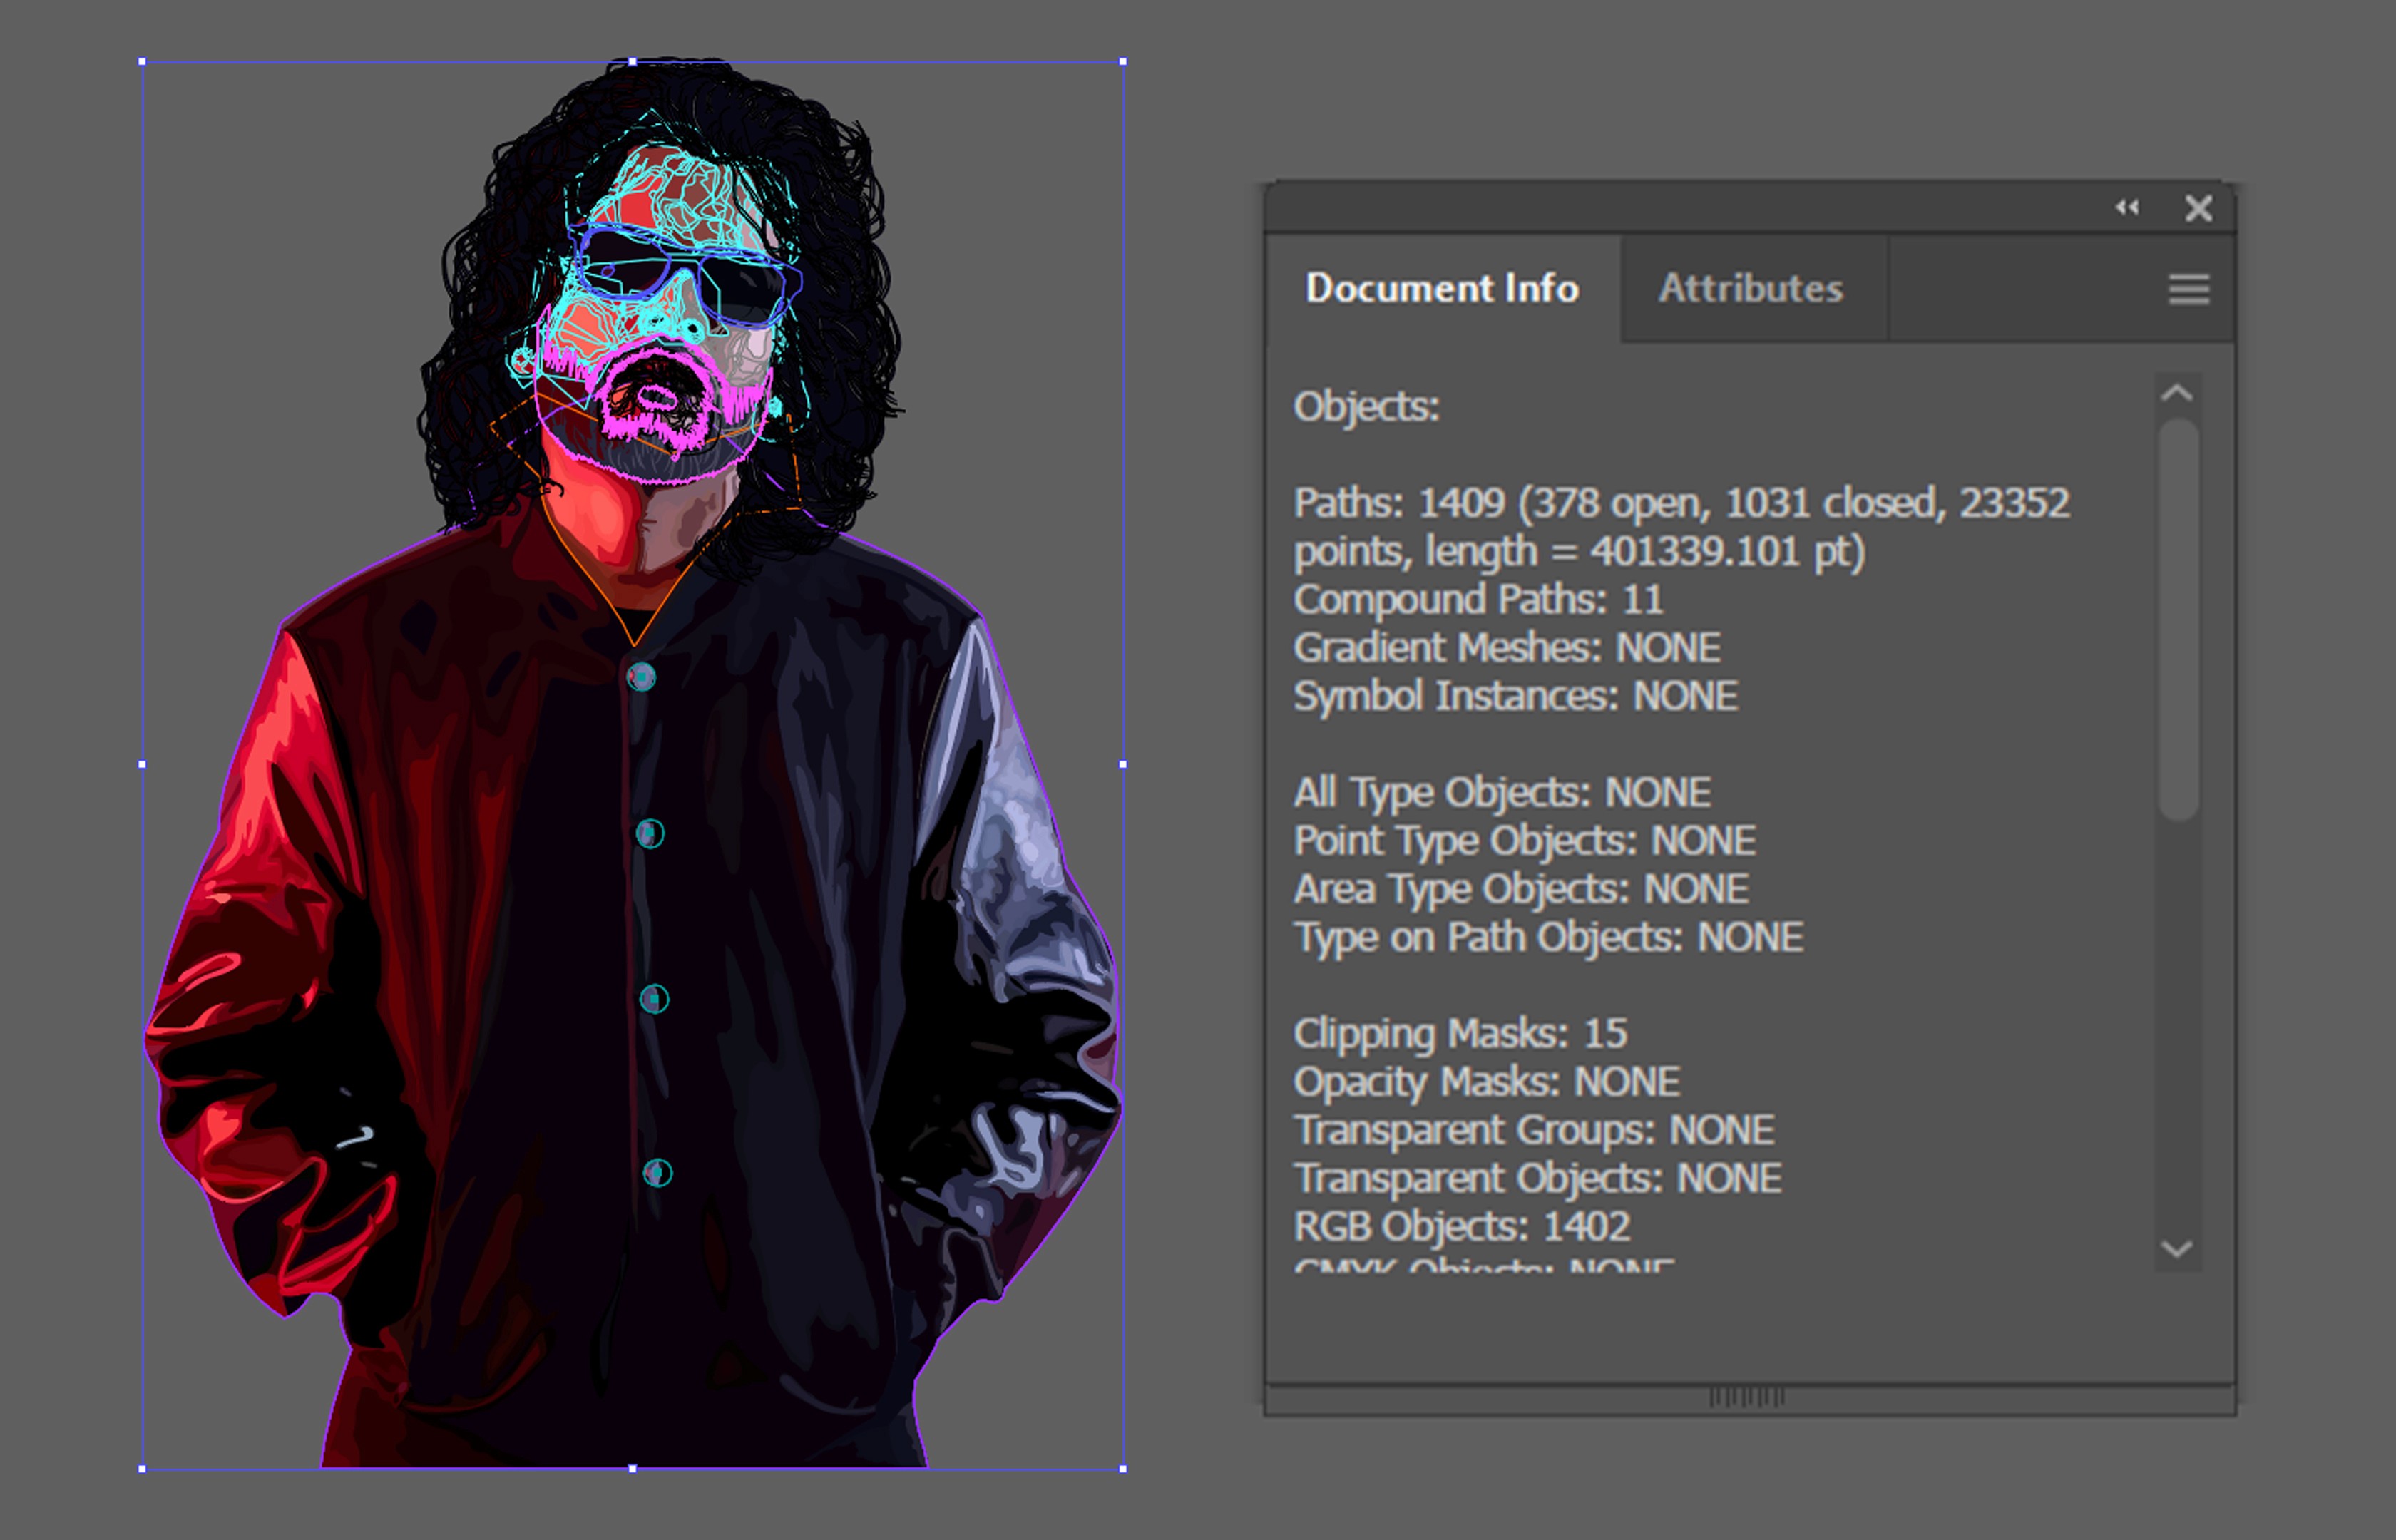Collapse the panel with the double-arrow icon

(2127, 208)
